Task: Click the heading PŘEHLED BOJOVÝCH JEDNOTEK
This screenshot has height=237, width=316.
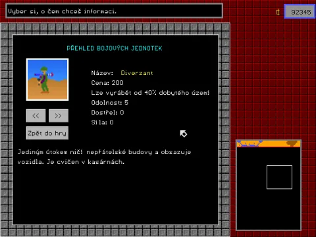Action: coord(115,48)
